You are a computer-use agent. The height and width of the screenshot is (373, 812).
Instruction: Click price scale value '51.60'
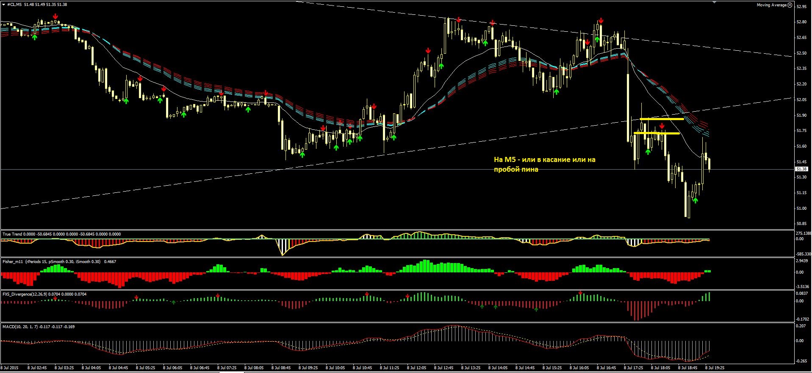click(x=801, y=146)
